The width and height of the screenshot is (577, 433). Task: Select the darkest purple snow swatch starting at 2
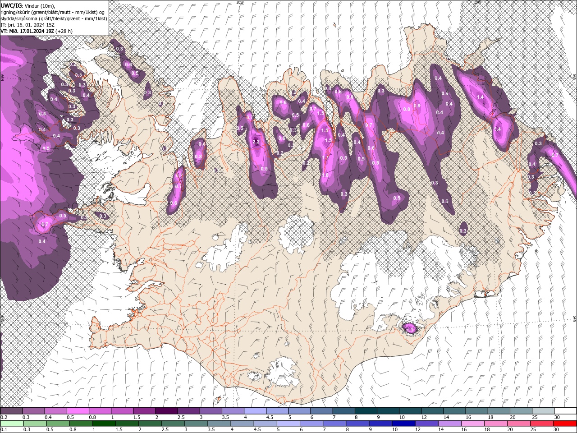(166, 411)
